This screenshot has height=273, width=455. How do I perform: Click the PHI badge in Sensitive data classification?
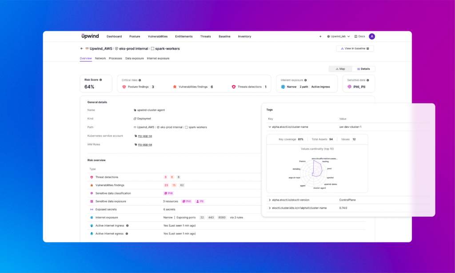click(168, 193)
